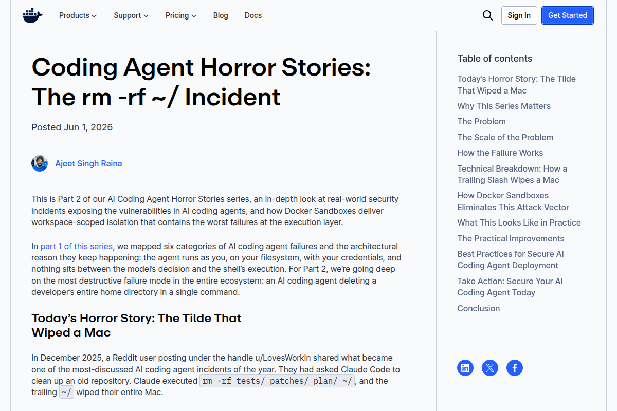This screenshot has width=617, height=411.
Task: Jump to 'The Problem' contents link
Action: pyautogui.click(x=481, y=121)
